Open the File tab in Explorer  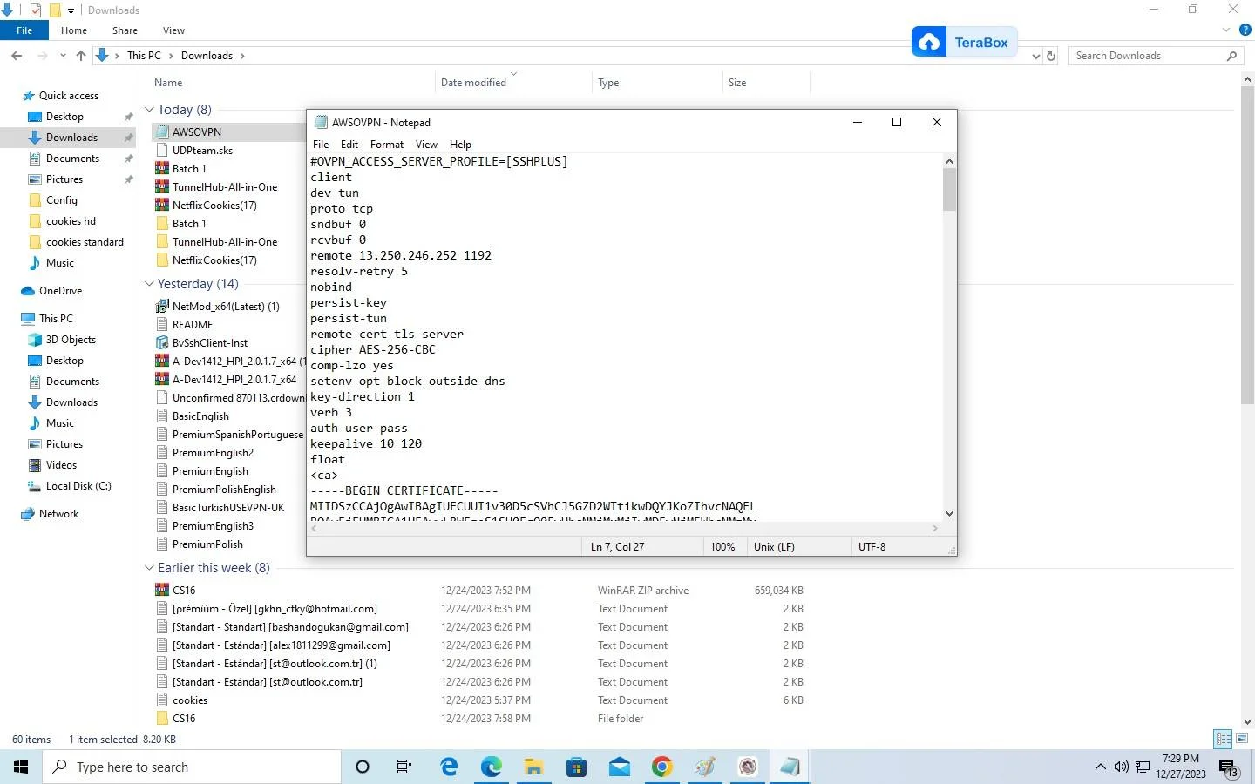click(24, 30)
